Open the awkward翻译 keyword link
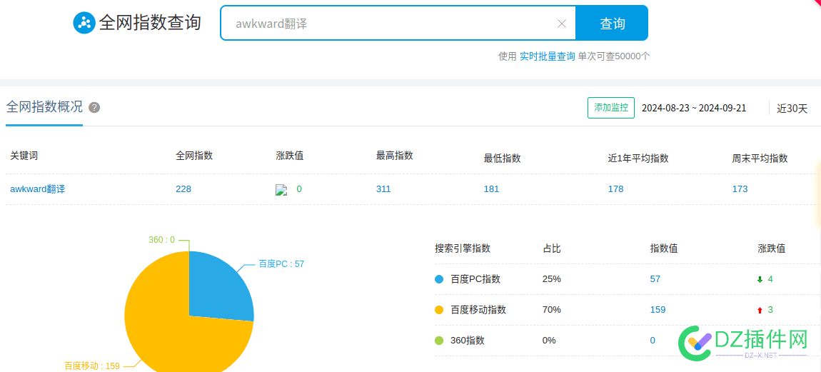The width and height of the screenshot is (821, 372). (38, 189)
